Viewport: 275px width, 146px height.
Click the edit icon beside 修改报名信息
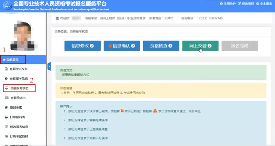(x=6, y=127)
